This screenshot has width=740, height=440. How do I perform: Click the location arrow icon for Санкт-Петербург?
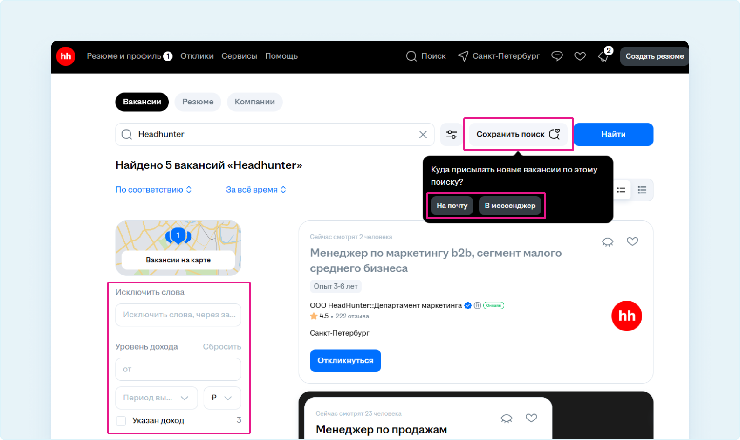463,56
